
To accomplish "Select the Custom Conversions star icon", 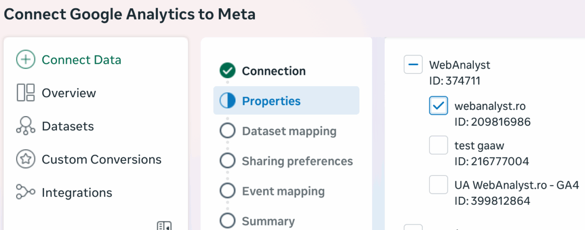I will tap(26, 159).
